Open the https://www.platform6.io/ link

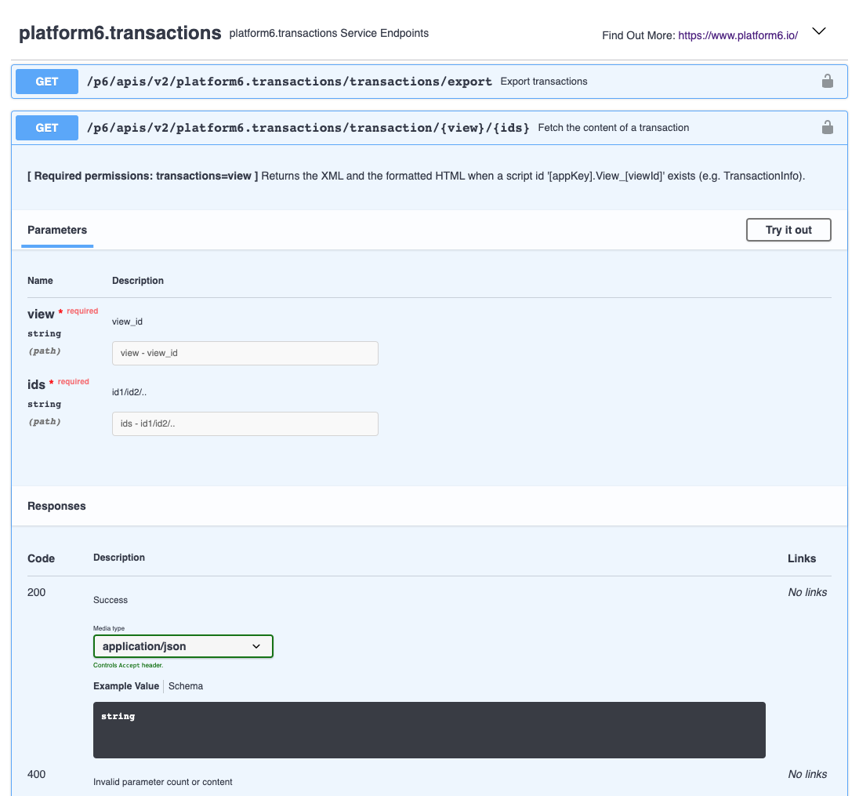coord(738,35)
